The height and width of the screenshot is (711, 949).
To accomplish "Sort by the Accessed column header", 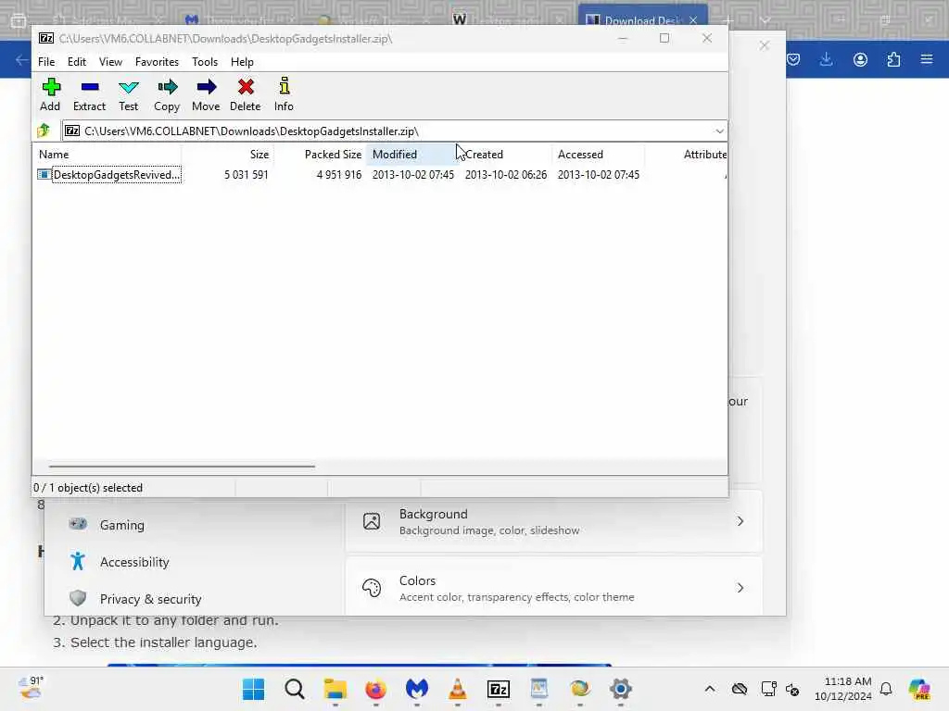I will 598,155.
